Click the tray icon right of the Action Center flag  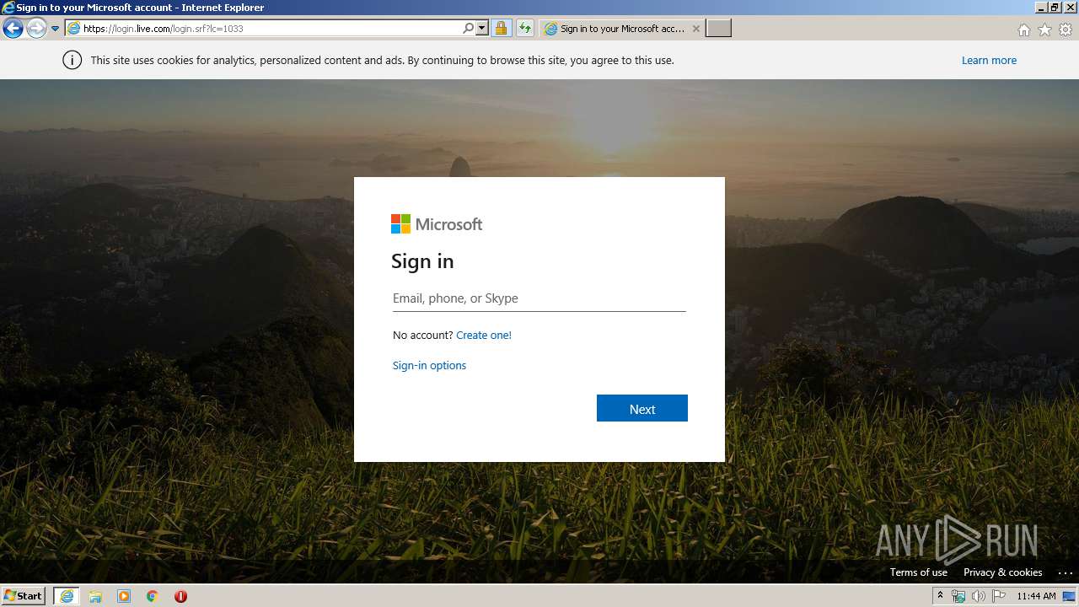click(1069, 596)
